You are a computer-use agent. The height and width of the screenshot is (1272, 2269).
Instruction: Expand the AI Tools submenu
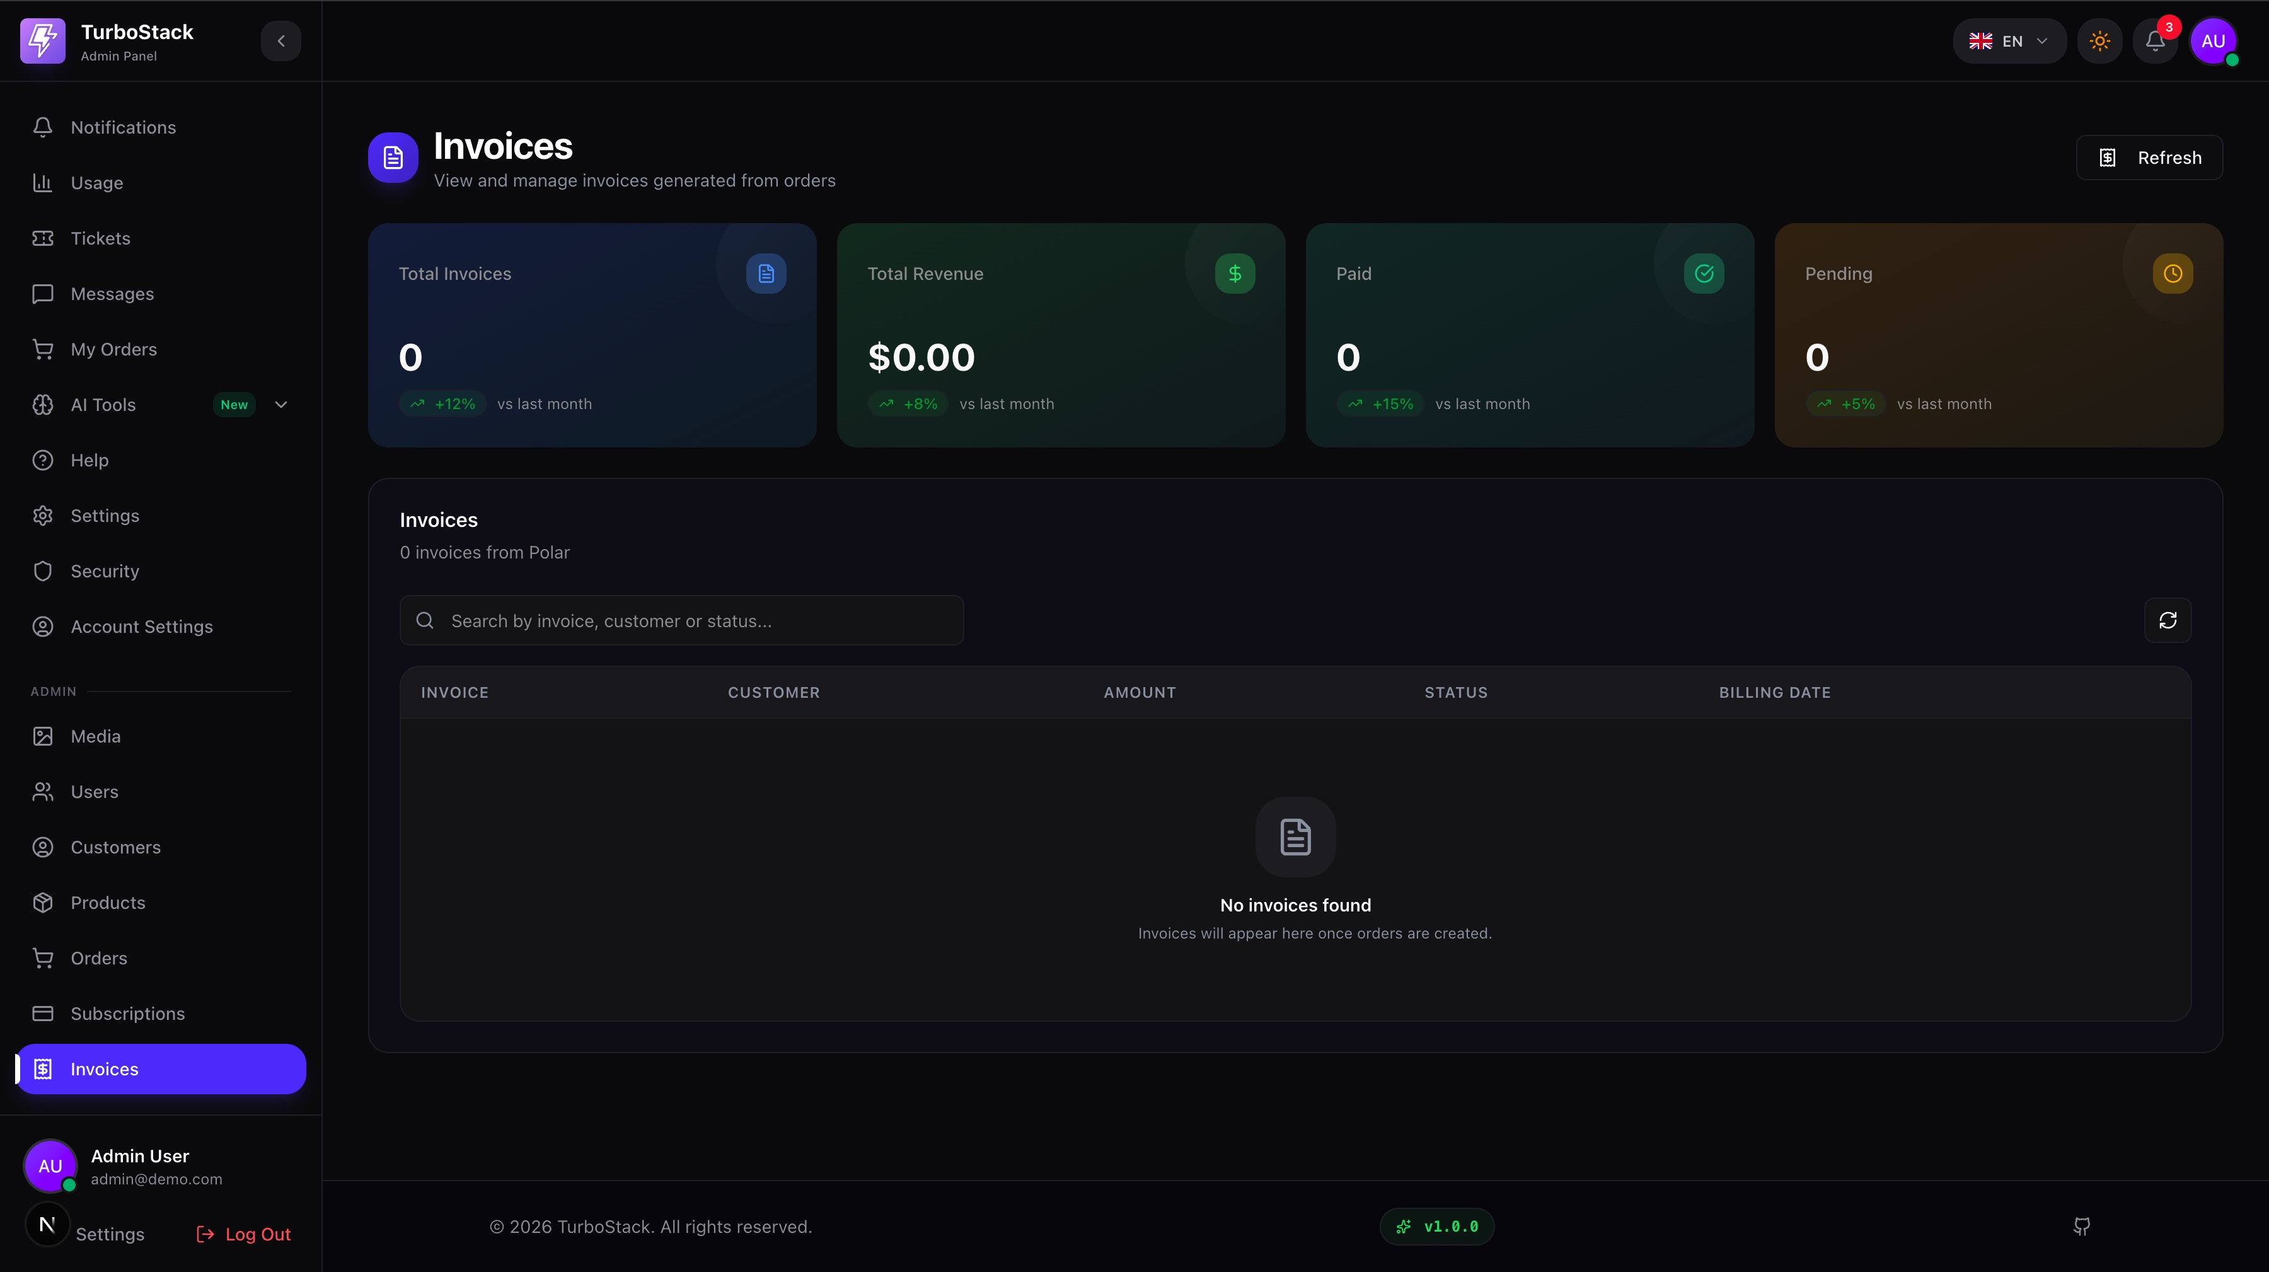pyautogui.click(x=281, y=405)
